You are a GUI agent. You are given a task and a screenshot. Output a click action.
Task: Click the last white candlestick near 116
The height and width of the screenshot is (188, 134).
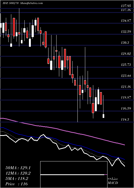pos(103,116)
